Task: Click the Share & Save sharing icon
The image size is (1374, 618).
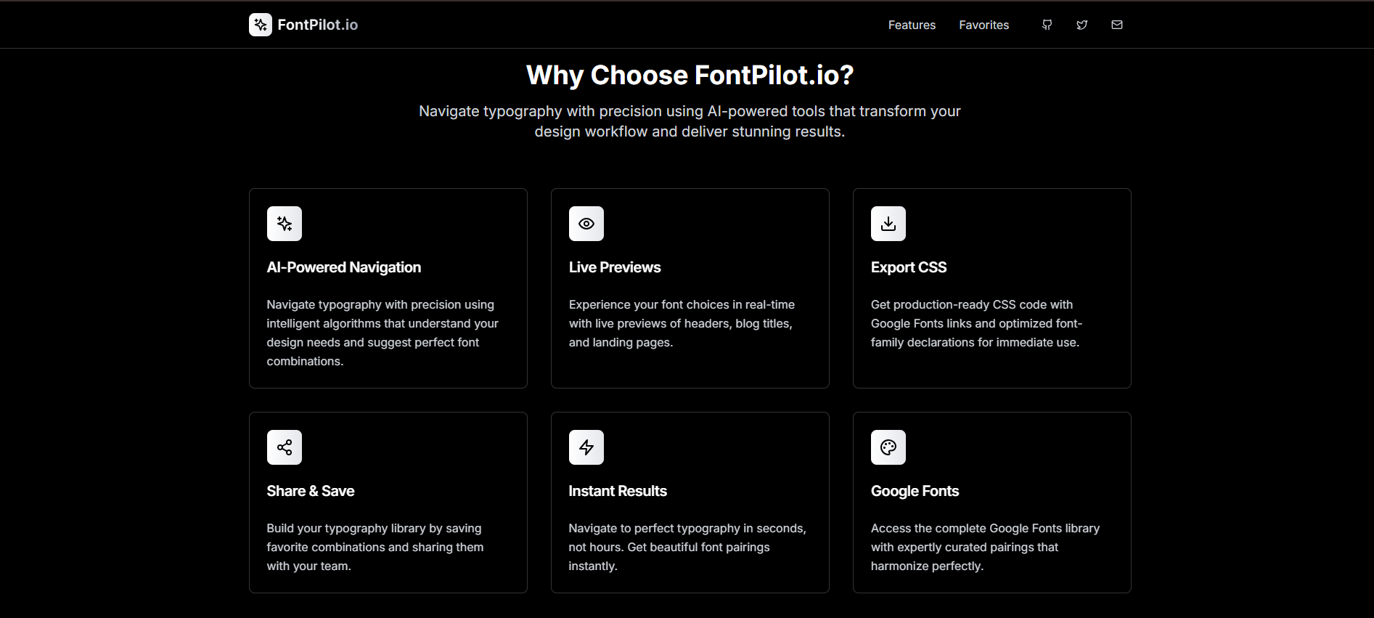Action: pyautogui.click(x=284, y=447)
